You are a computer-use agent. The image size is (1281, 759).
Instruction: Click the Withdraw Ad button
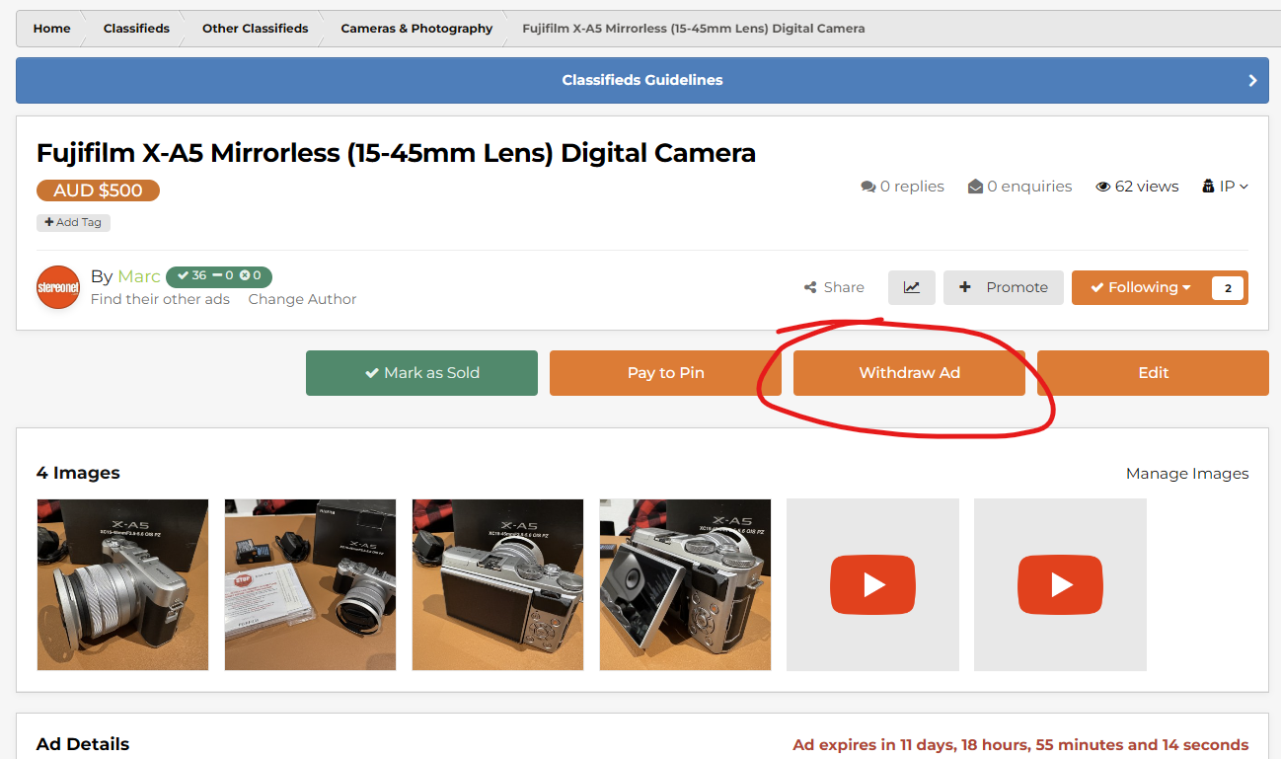(x=909, y=373)
